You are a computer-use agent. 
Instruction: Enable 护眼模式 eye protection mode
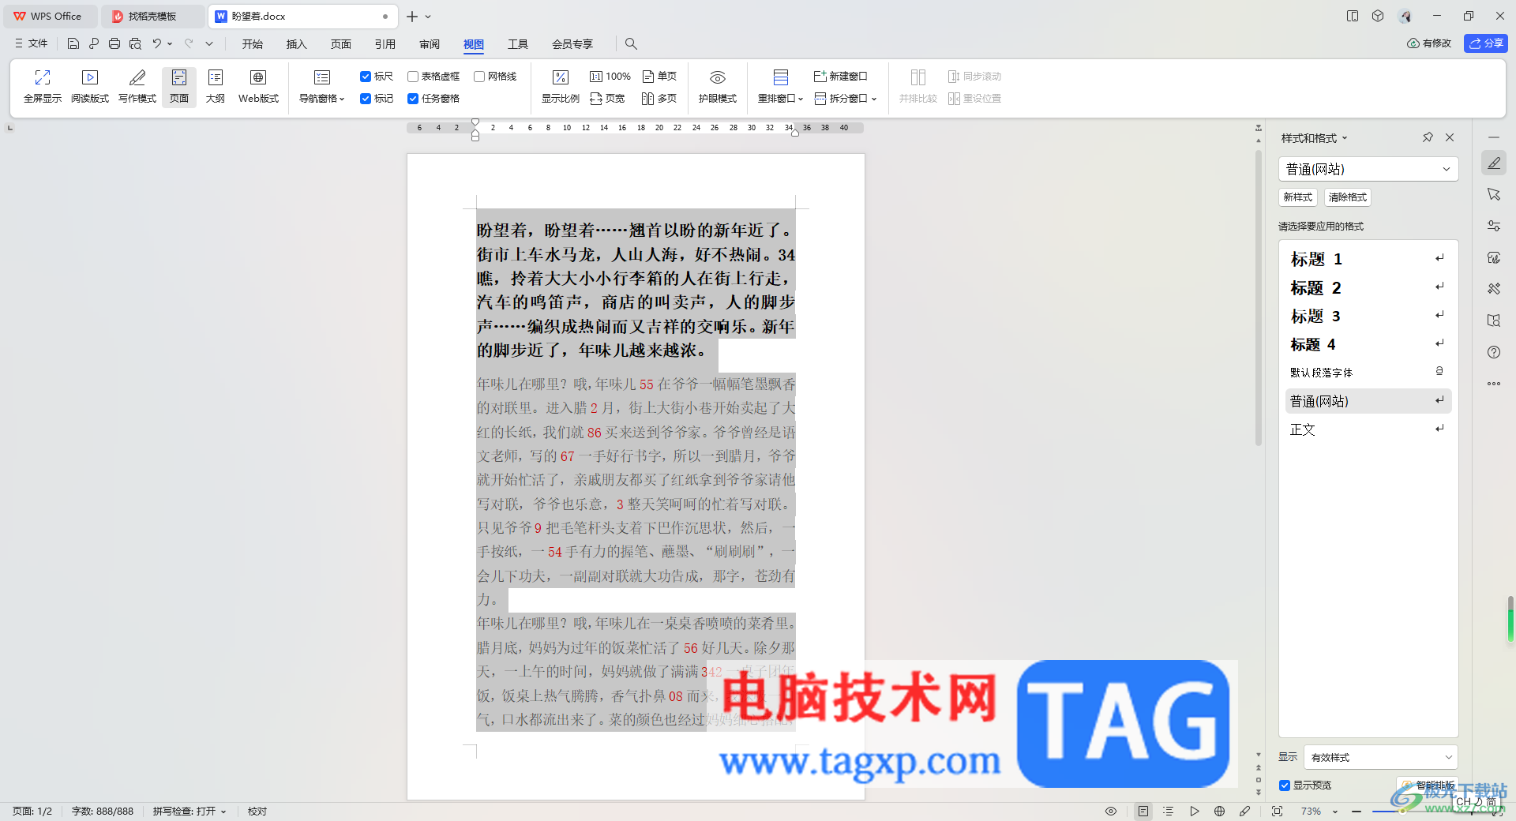[x=717, y=86]
